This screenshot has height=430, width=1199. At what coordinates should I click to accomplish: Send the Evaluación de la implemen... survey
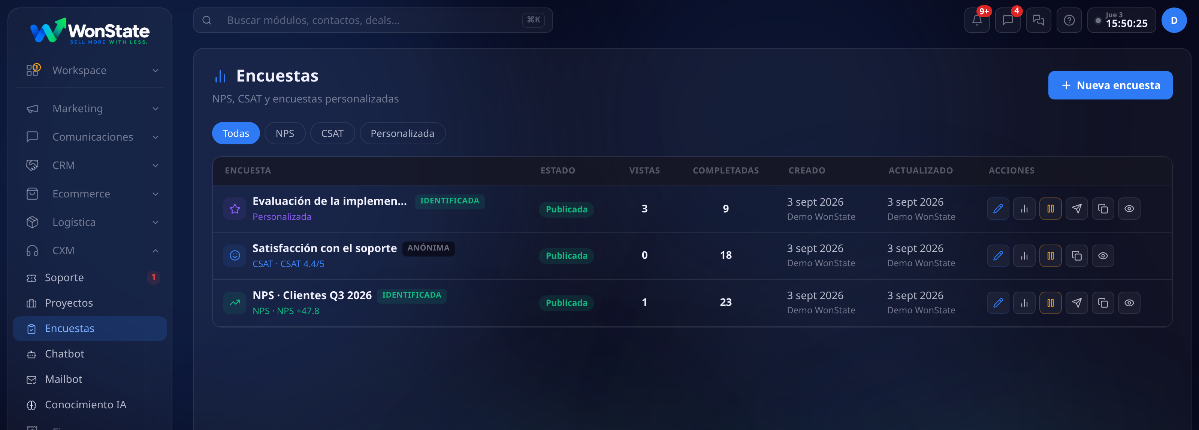[1076, 209]
